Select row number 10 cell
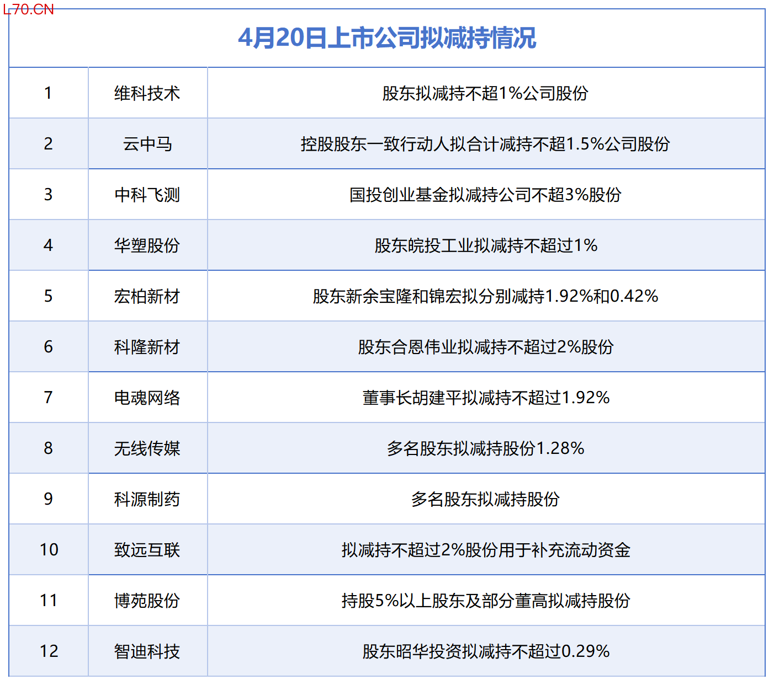 [x=49, y=550]
